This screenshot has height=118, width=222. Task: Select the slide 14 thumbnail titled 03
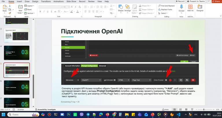pos(17,53)
